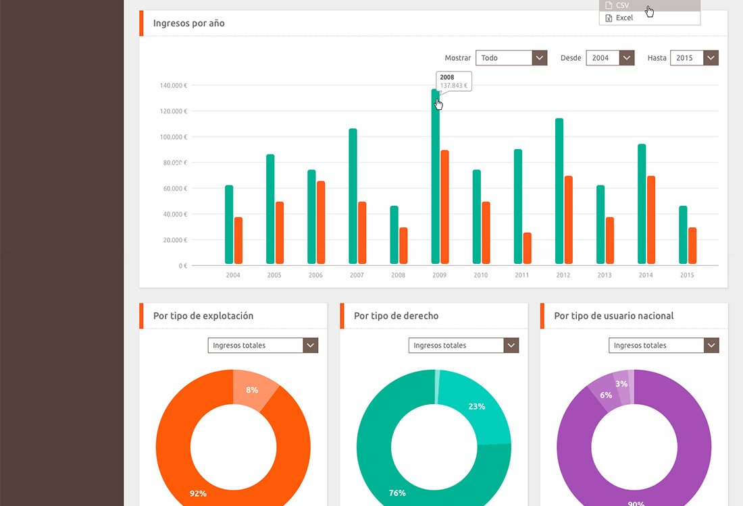Select the orange bar for 2011

528,248
